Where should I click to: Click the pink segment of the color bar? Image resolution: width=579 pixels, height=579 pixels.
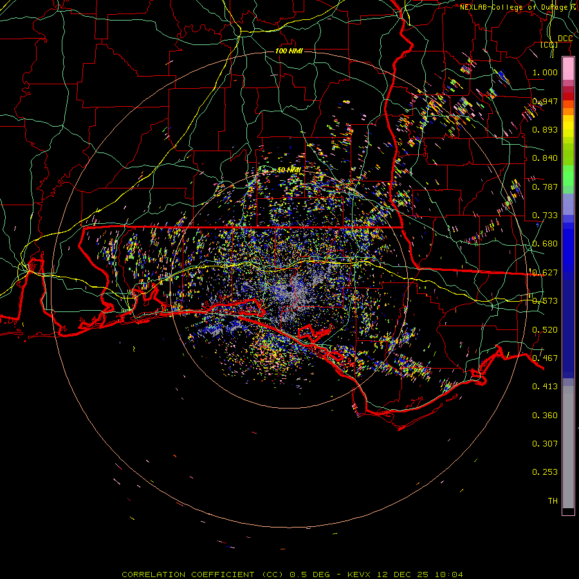pyautogui.click(x=568, y=69)
